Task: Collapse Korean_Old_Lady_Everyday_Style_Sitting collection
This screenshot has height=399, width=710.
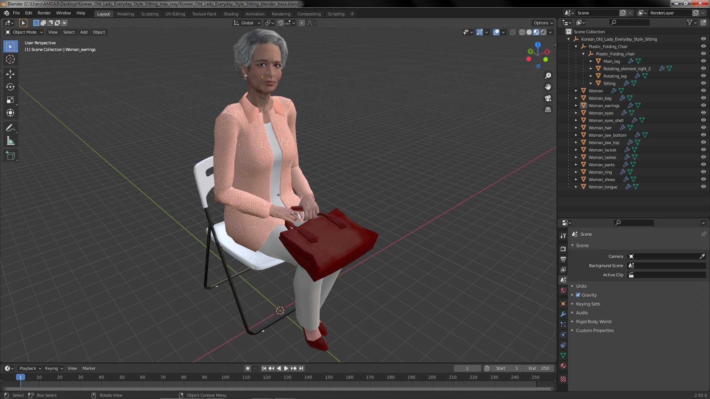Action: (x=568, y=39)
